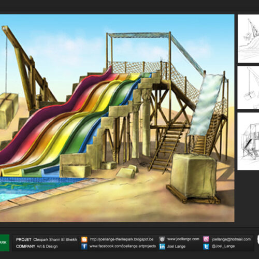Image resolution: width=259 pixels, height=259 pixels.
Task: Click the Twitter bird icon
Action: (x=206, y=247)
